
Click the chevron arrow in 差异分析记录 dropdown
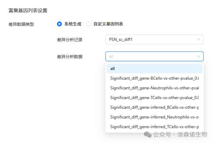[x=199, y=39]
